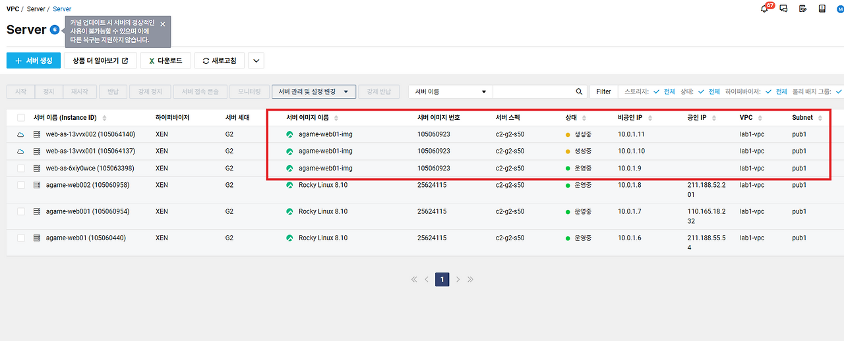This screenshot has height=341, width=844.
Task: Go to the previous page arrow
Action: point(427,279)
